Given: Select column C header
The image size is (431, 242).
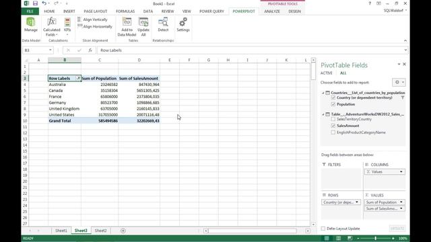Looking at the screenshot, I should pos(100,60).
